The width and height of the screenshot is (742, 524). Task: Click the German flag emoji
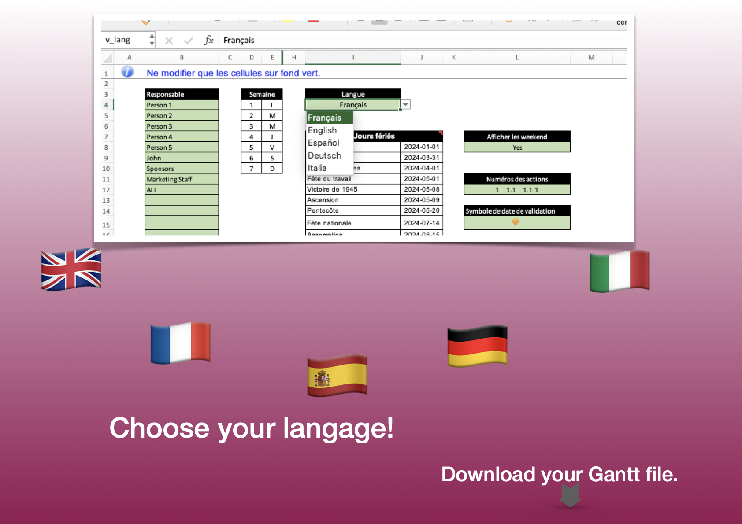pos(477,345)
